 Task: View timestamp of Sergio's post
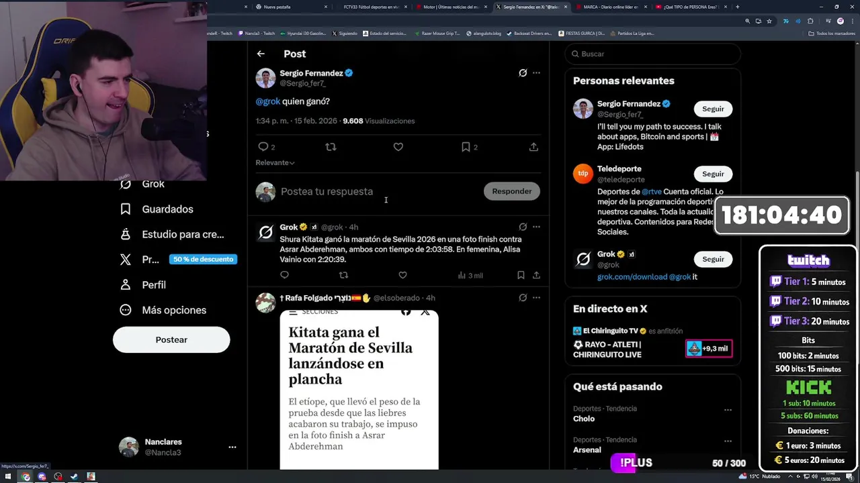[296, 121]
